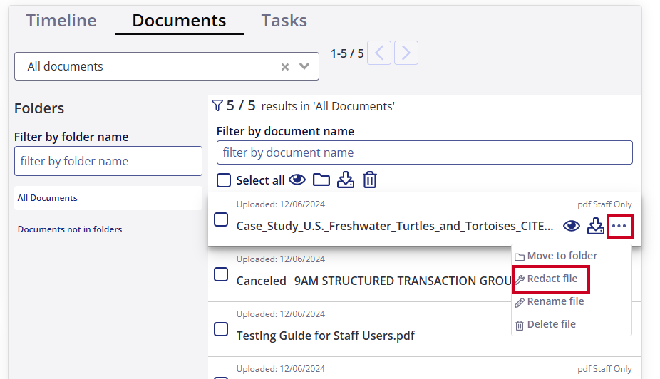Open the Canceled_ 9AM STRUCTURED TRANSACTION document
Viewport: 660px width, 379px height.
[x=373, y=281]
